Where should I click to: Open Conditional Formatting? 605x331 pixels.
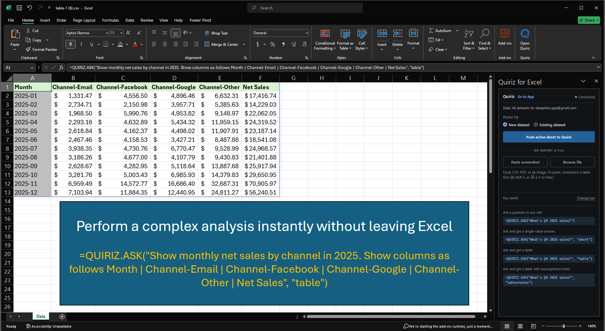click(x=325, y=40)
